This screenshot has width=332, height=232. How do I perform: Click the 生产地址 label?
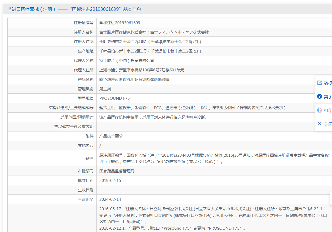[x=85, y=51]
